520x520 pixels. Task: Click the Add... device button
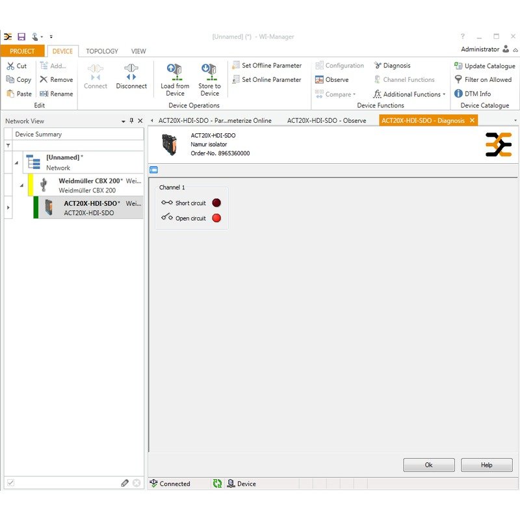tap(53, 66)
